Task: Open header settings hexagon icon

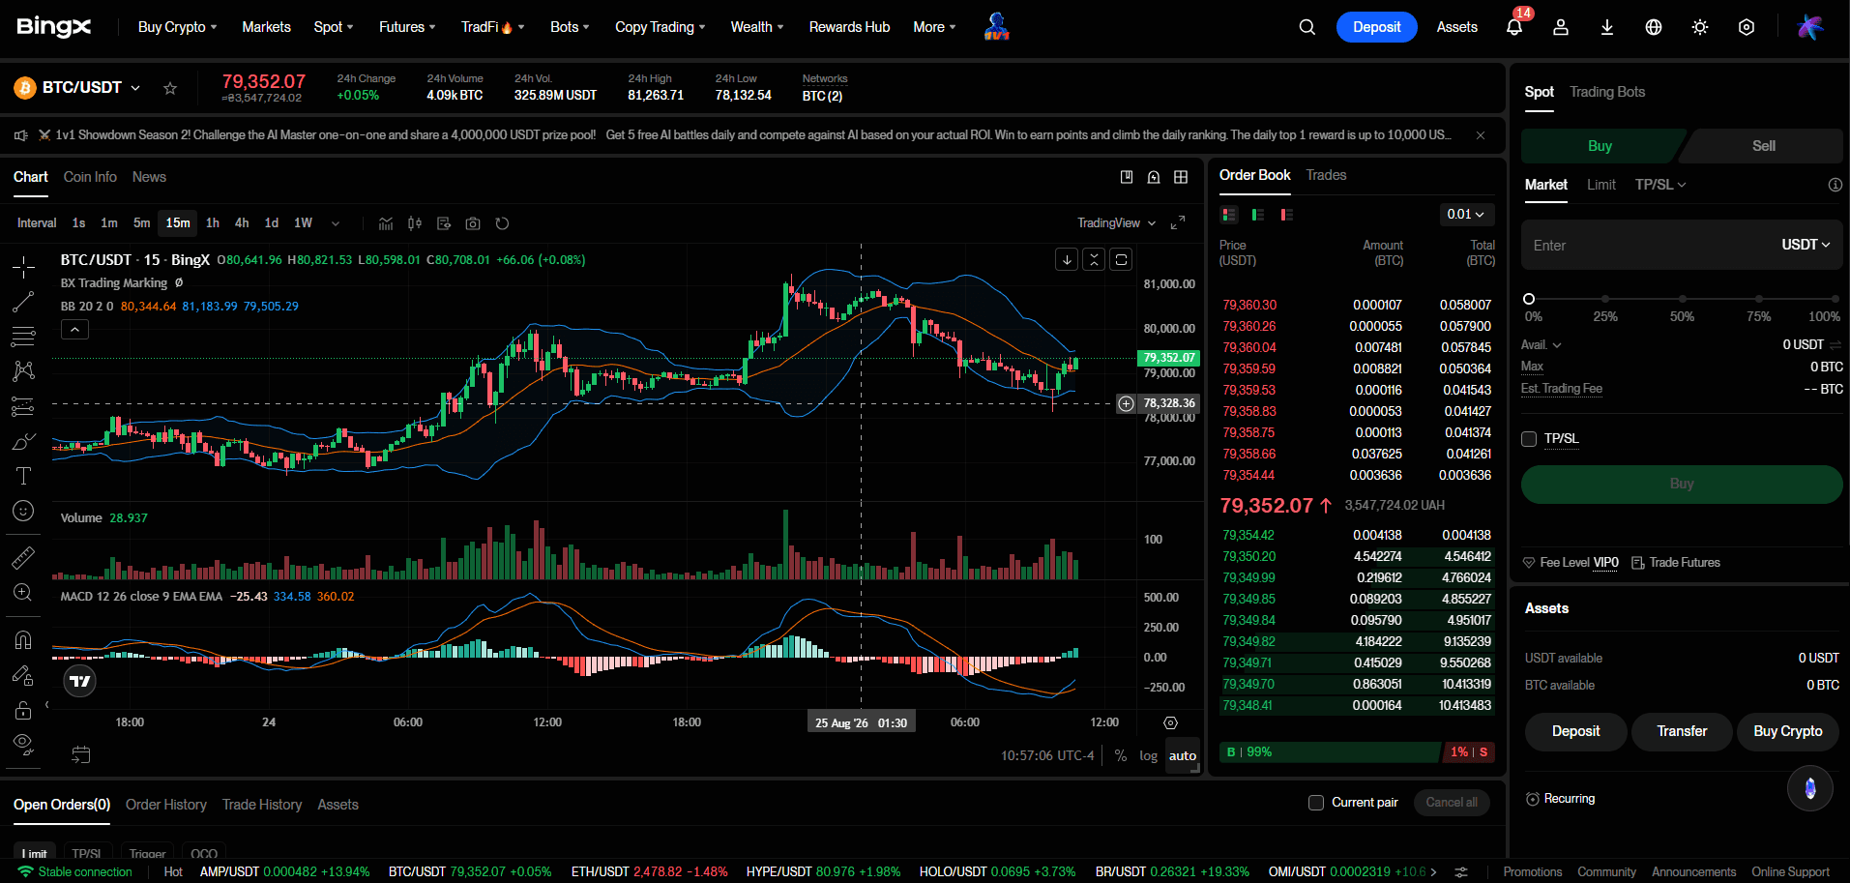Action: 1747,27
